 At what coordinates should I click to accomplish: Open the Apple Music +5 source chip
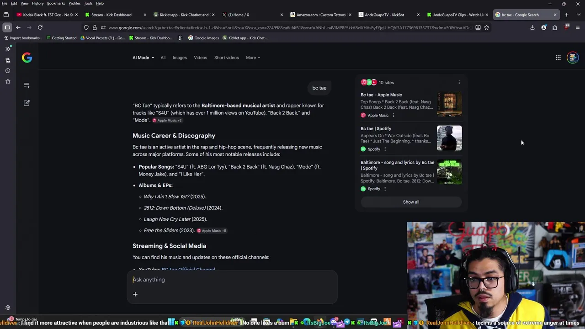(212, 231)
